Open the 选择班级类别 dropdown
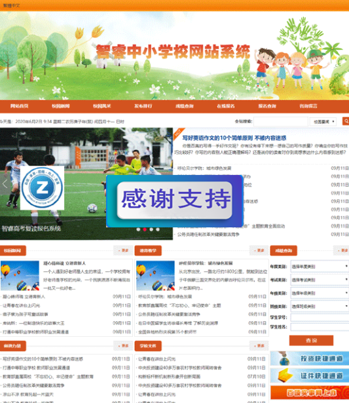Image resolution: width=349 pixels, height=403 pixels. 320,306
